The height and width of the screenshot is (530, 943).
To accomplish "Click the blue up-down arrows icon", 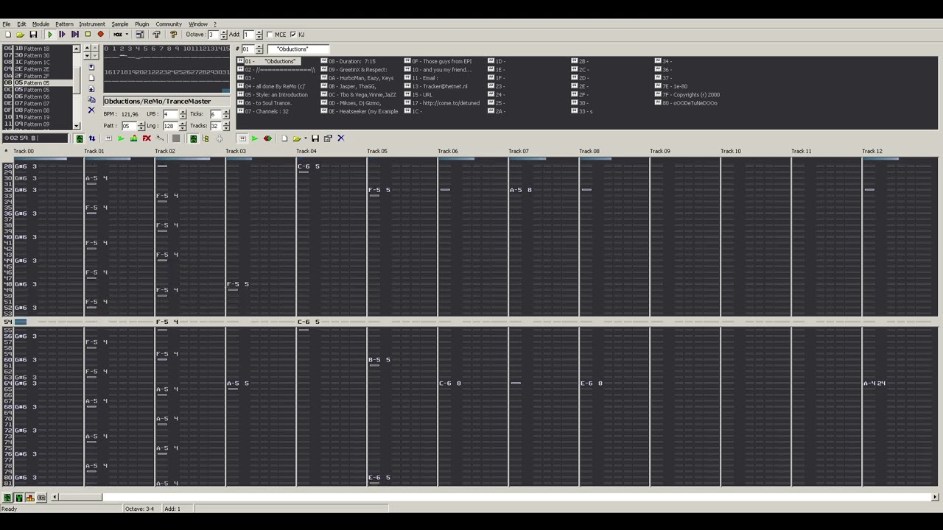I will [92, 138].
